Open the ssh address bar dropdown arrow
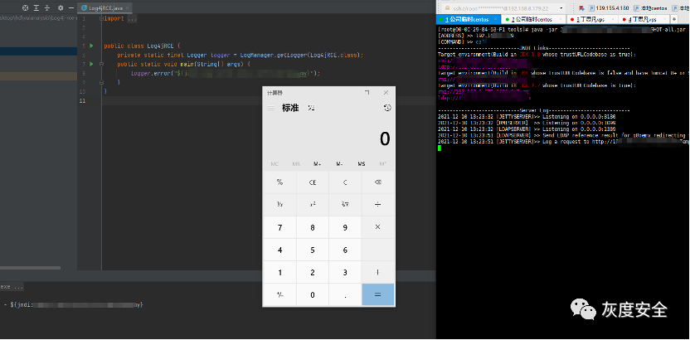This screenshot has height=340, width=690. click(561, 8)
